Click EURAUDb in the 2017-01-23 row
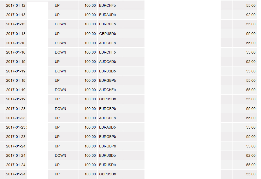 [x=107, y=127]
